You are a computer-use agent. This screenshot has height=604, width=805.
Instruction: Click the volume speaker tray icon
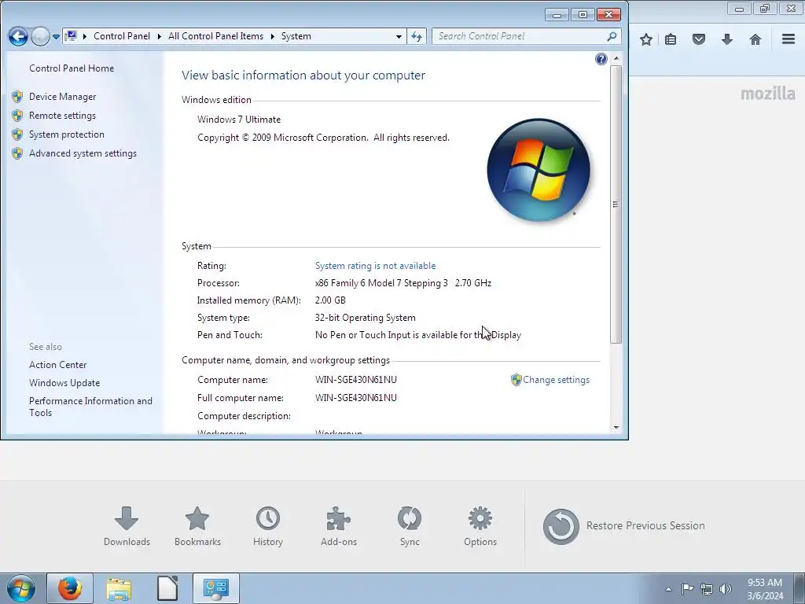tap(726, 588)
